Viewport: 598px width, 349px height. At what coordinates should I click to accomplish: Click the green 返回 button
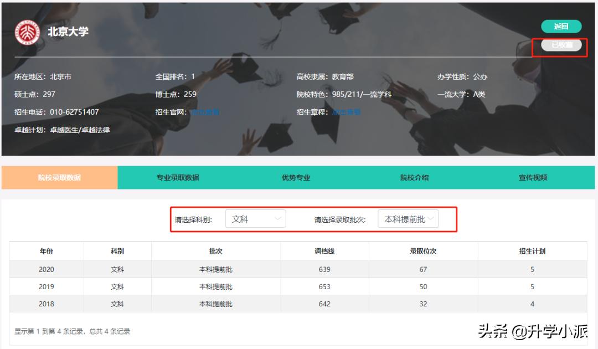561,26
